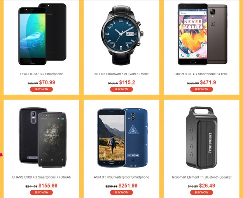
Task: Open OnePlus 3T 4G Smartphone 6+128G link
Action: click(201, 74)
